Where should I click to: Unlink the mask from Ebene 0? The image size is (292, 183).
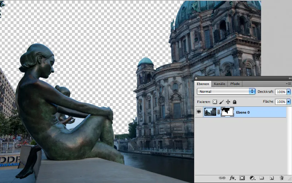(218, 112)
